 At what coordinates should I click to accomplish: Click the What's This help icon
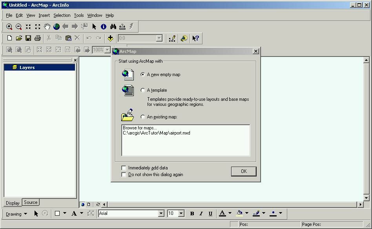pos(196,38)
